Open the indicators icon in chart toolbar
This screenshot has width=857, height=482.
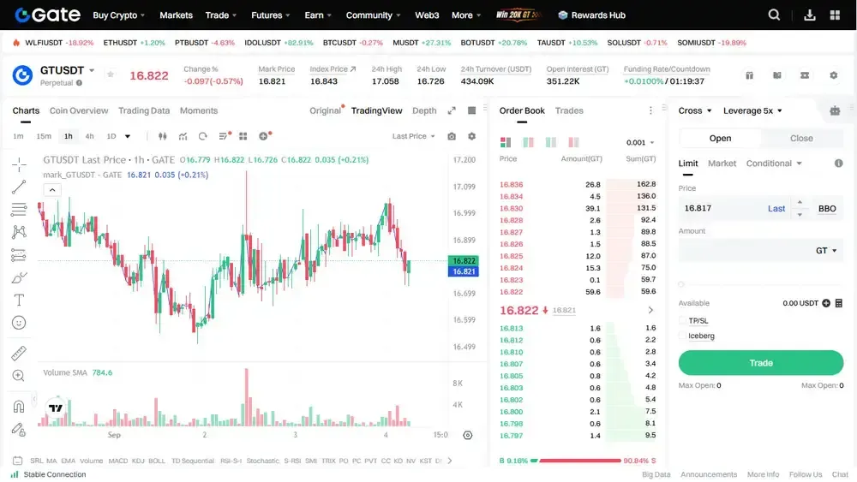[x=183, y=136]
